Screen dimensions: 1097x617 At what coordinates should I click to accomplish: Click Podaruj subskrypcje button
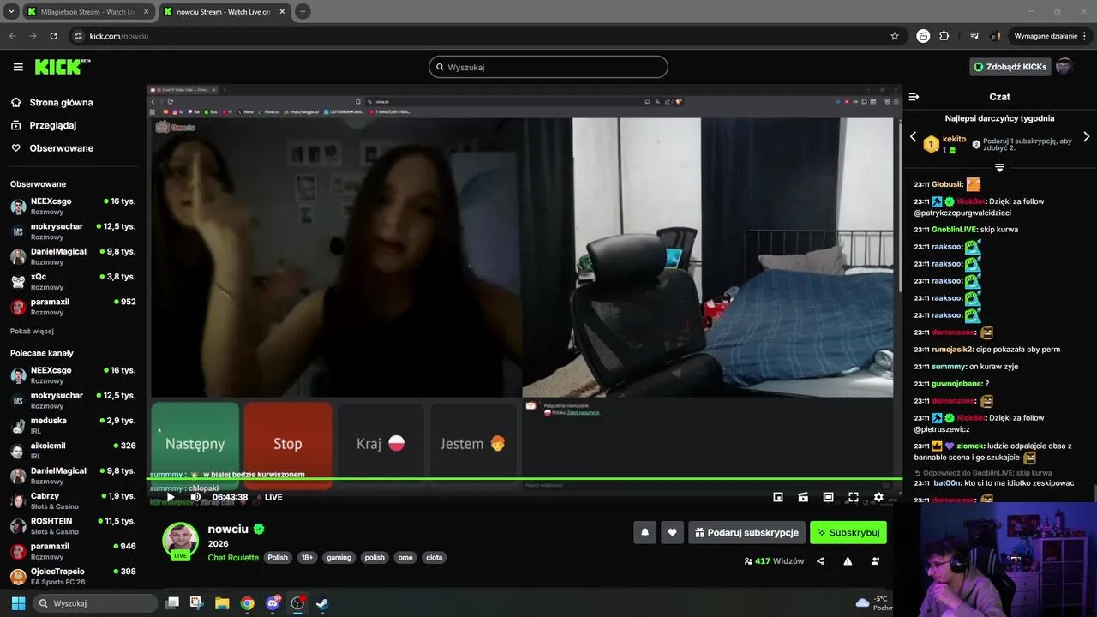746,532
